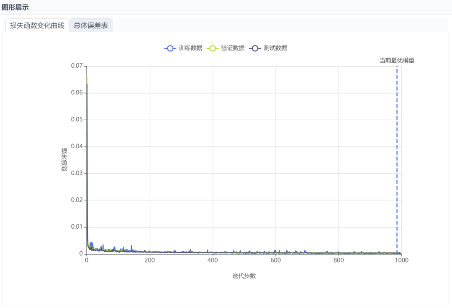Toggle the 测试数据 legend series
This screenshot has width=452, height=308.
(268, 48)
